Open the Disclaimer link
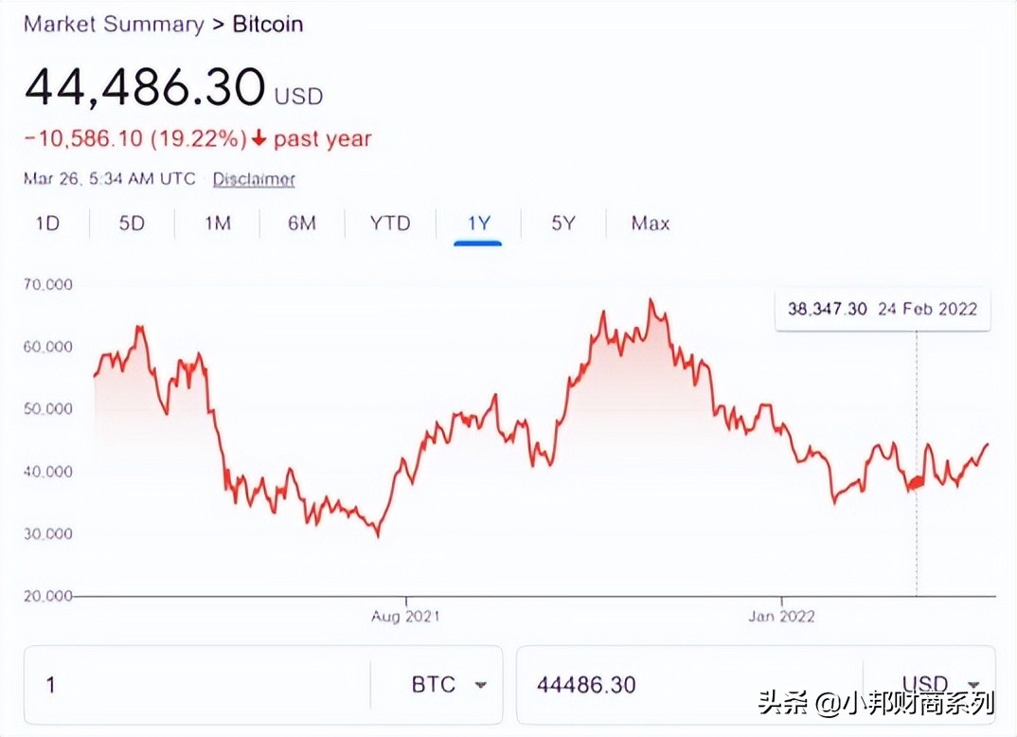 [253, 179]
